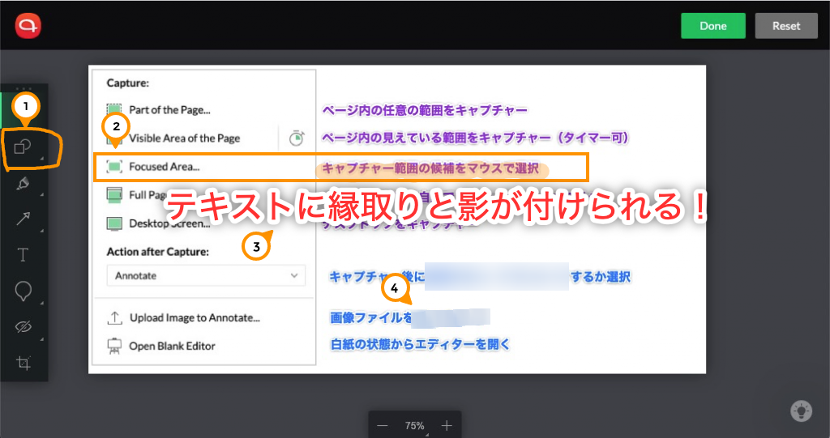Click the red app logo
Image resolution: width=830 pixels, height=438 pixels.
tap(28, 26)
